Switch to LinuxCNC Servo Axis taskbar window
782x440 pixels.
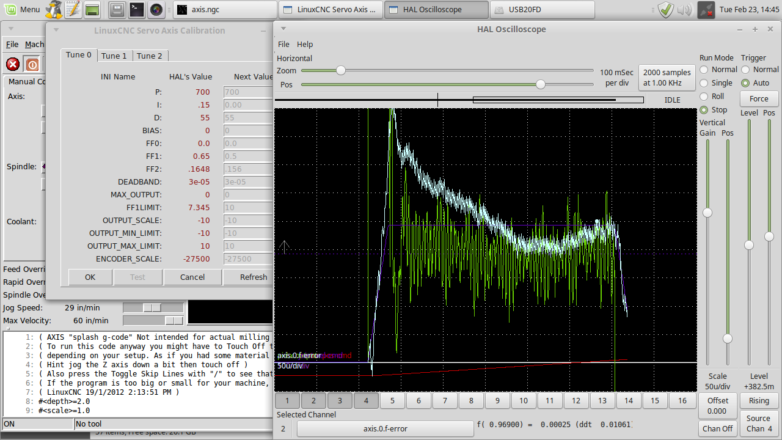[x=331, y=10]
